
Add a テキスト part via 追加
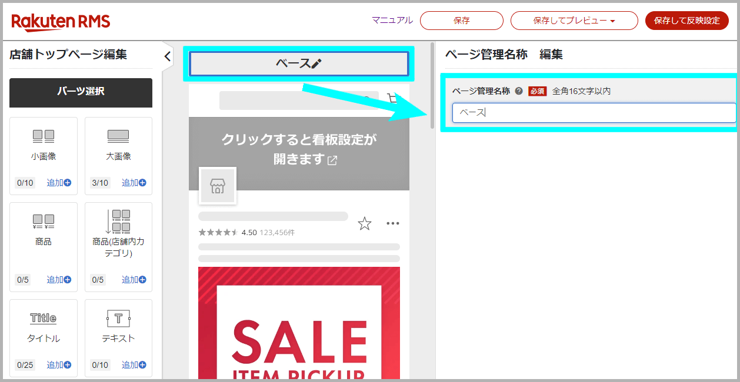tap(134, 365)
